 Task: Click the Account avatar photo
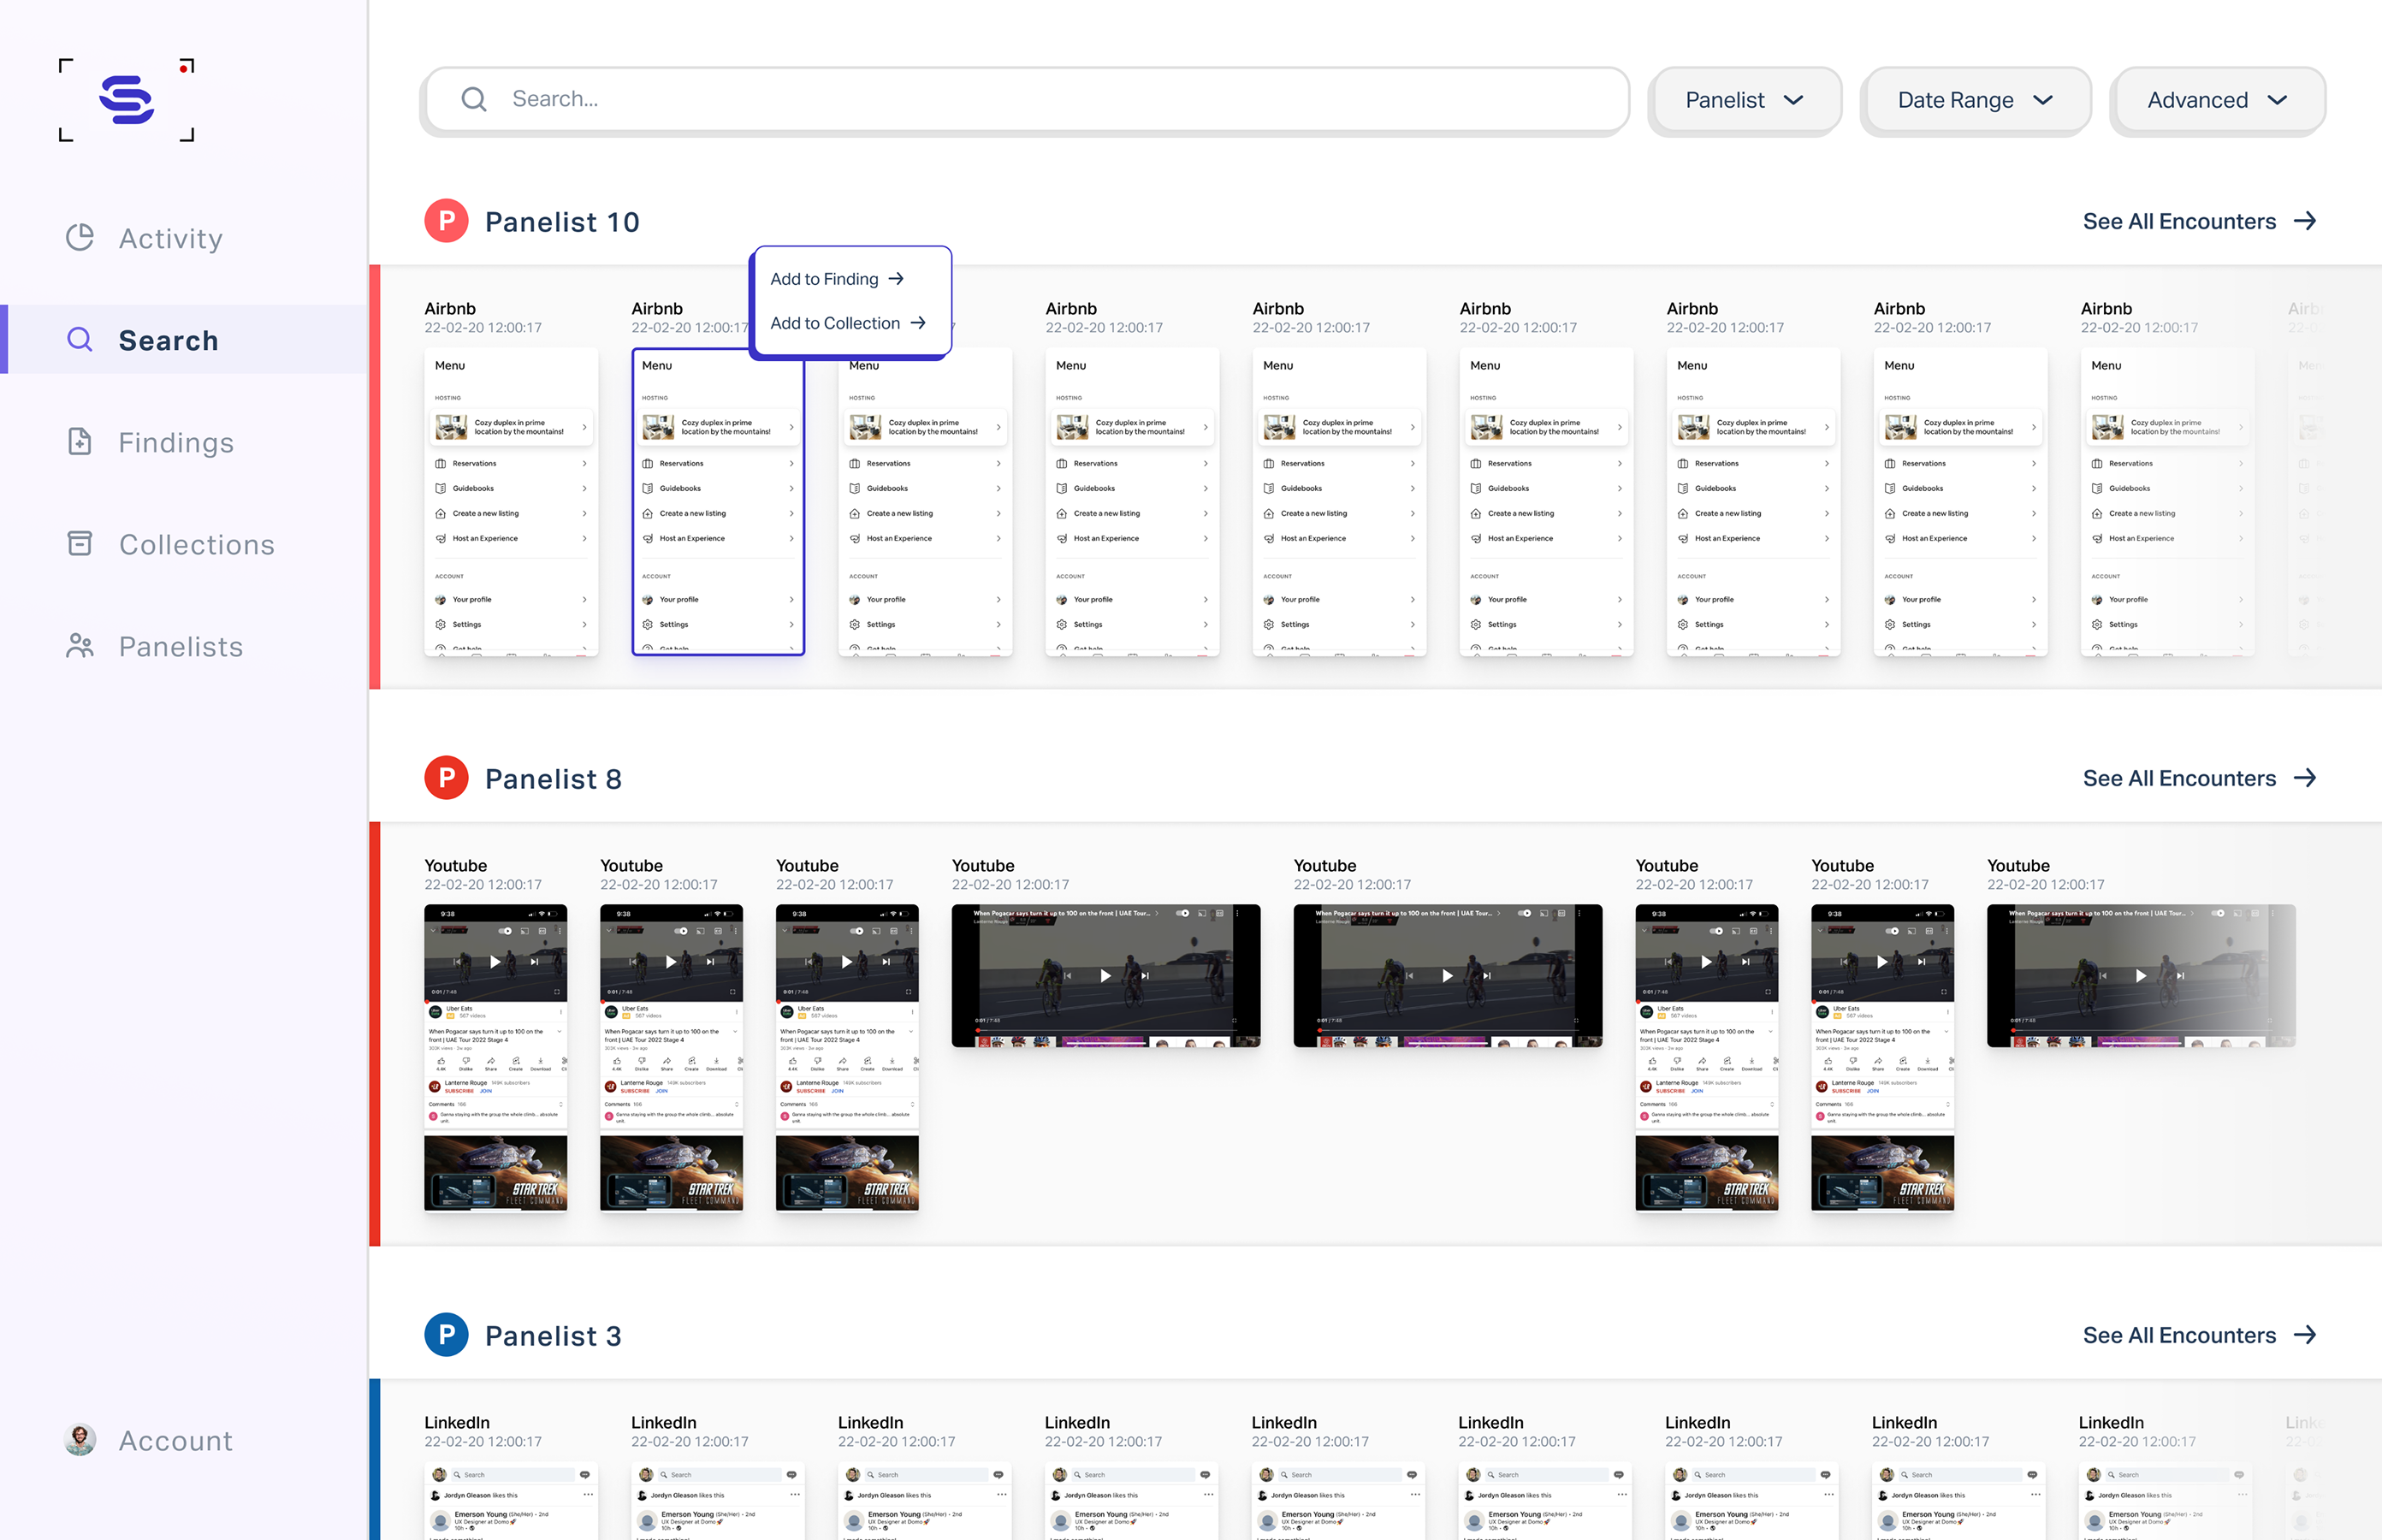point(80,1439)
